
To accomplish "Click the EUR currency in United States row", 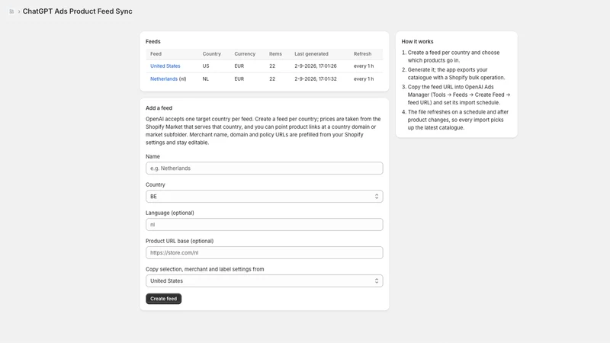I will click(239, 66).
